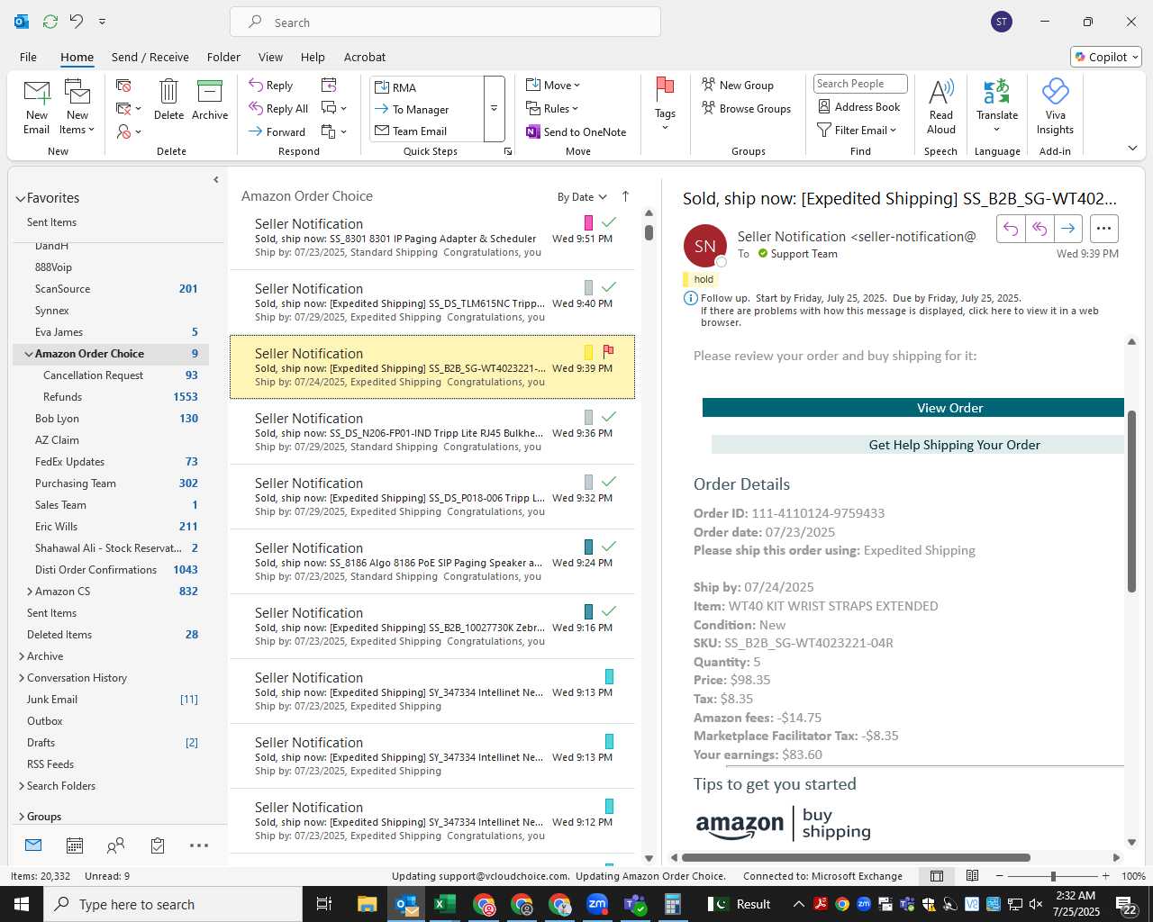Open the Copilot dropdown
Viewport: 1153px width, 922px height.
pos(1106,57)
